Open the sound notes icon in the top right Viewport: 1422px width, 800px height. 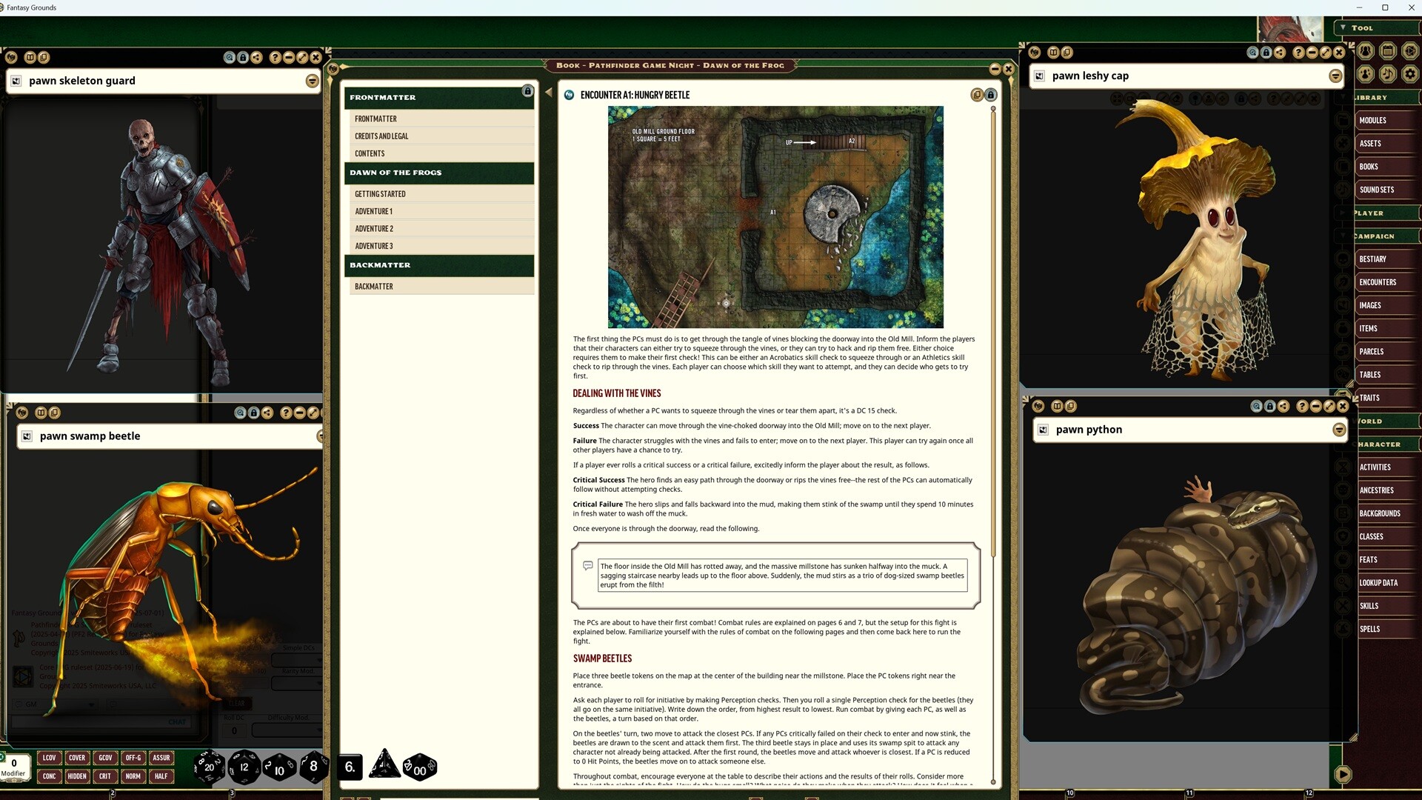pyautogui.click(x=1387, y=75)
